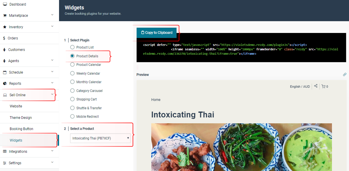Image resolution: width=349 pixels, height=171 pixels.
Task: Pick the Weekly Calendar radio button
Action: click(72, 73)
